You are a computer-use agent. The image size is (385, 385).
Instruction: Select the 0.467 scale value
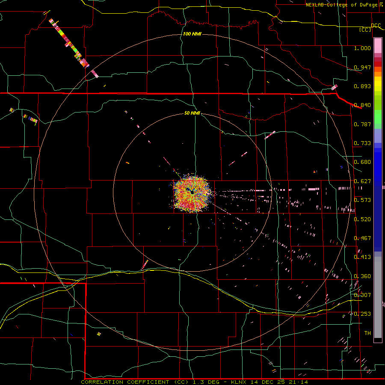click(x=362, y=238)
